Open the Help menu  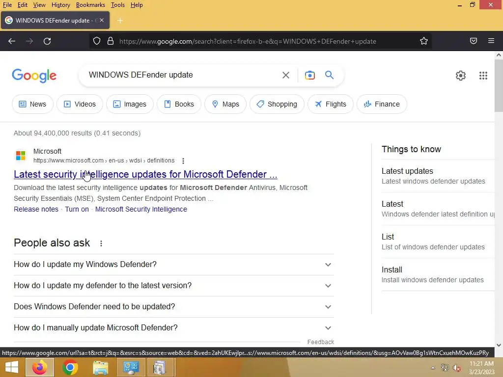pos(137,5)
